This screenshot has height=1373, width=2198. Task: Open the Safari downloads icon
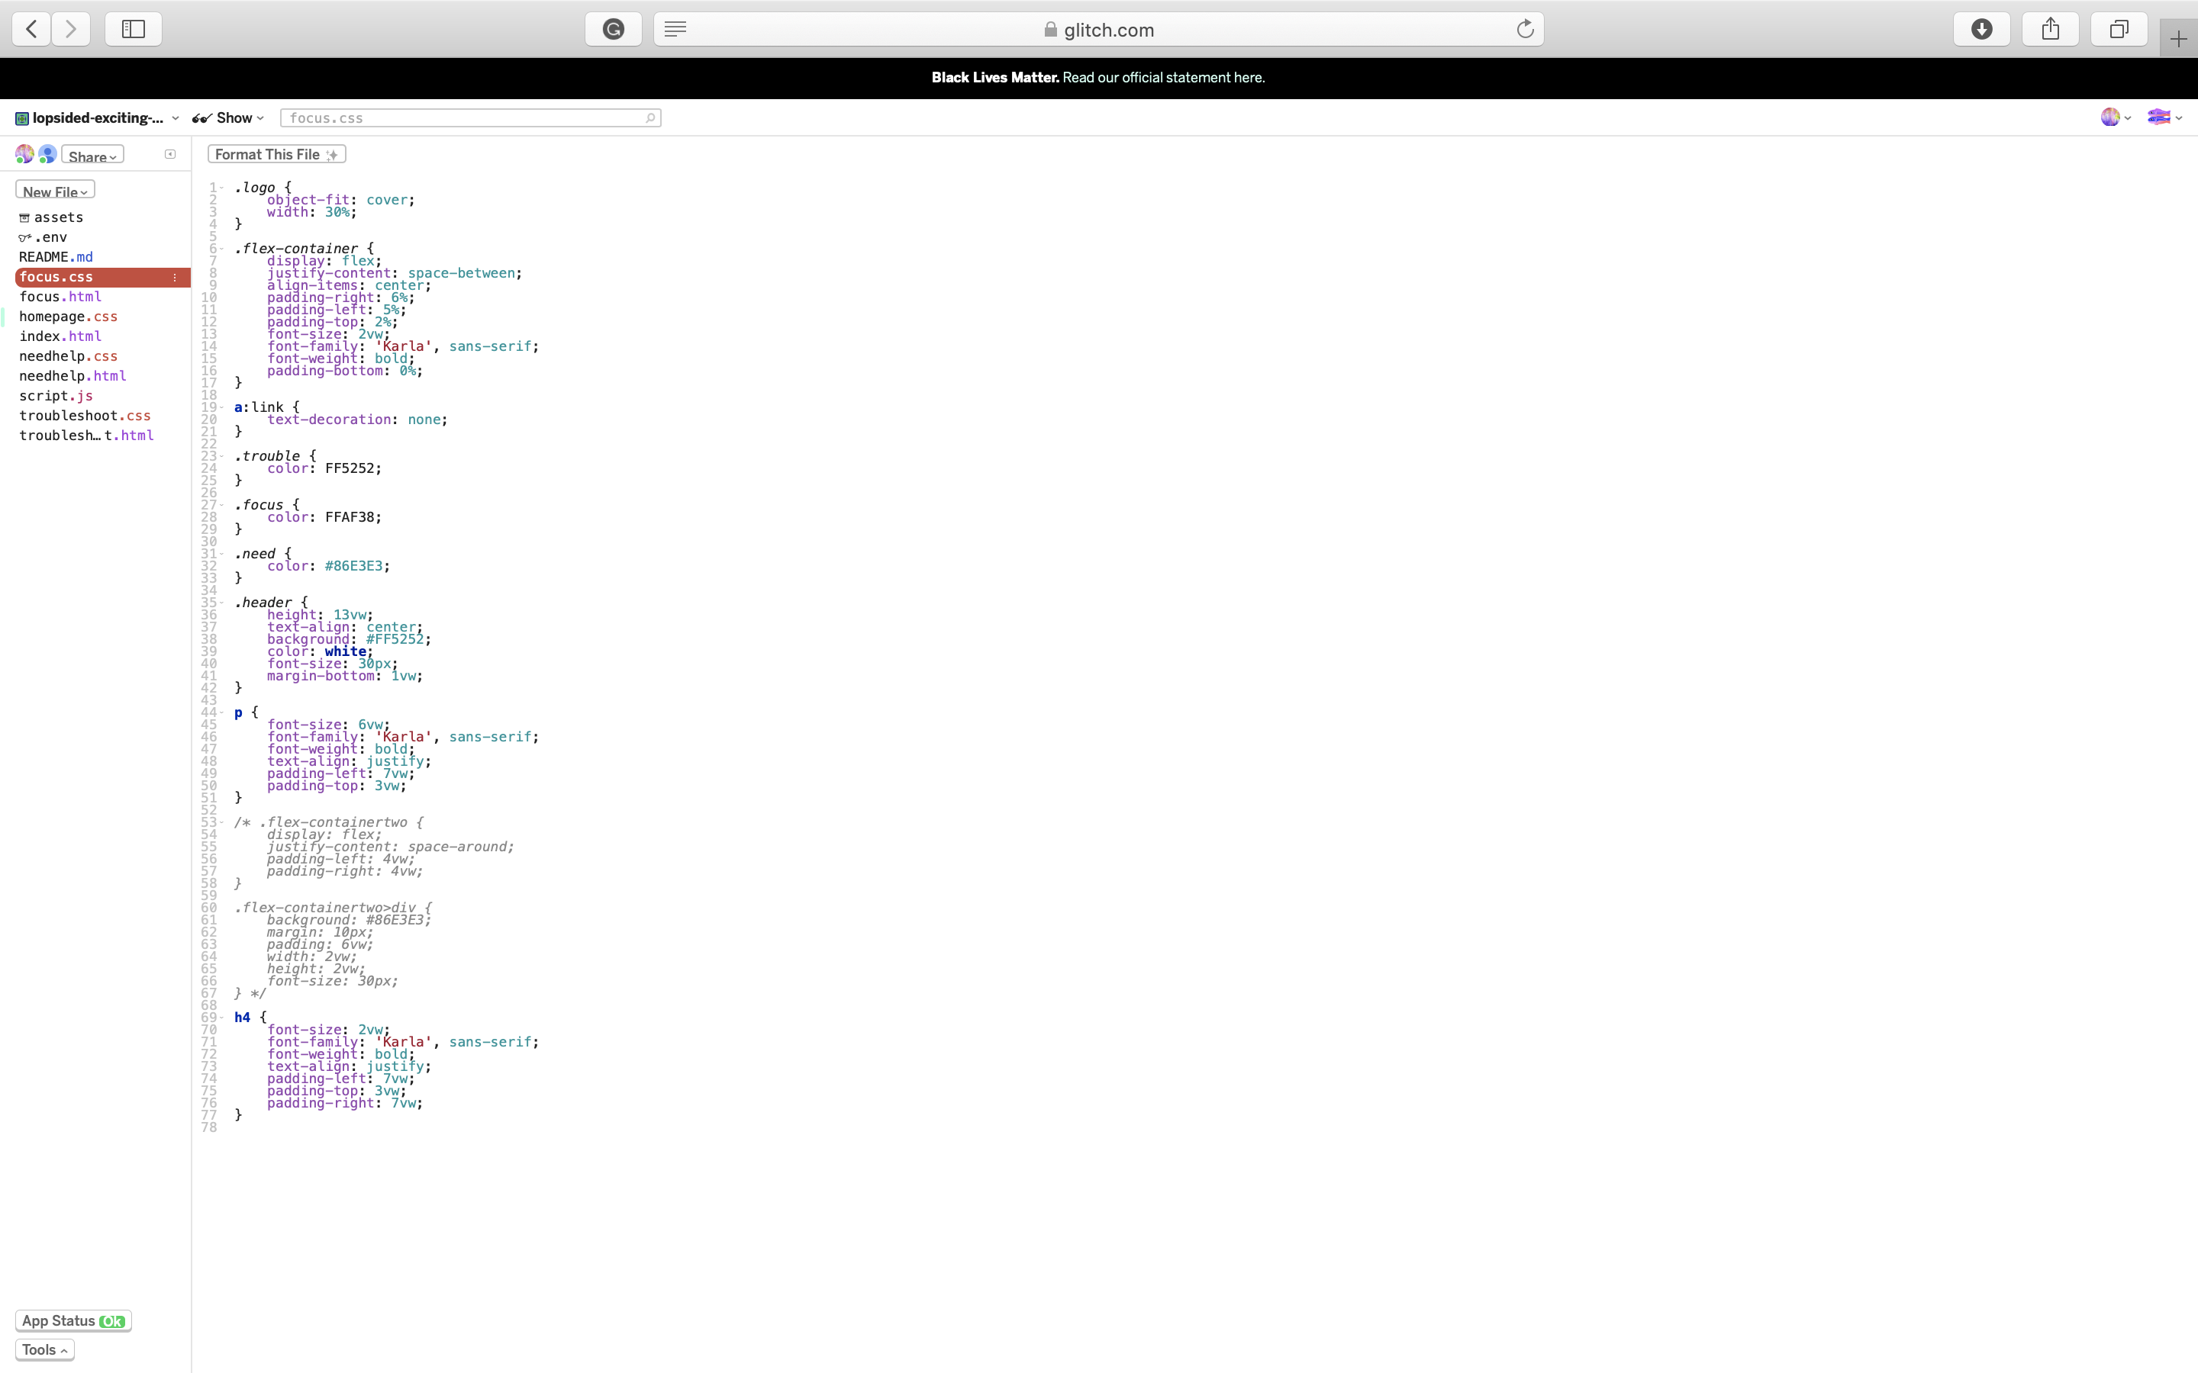pos(1981,29)
